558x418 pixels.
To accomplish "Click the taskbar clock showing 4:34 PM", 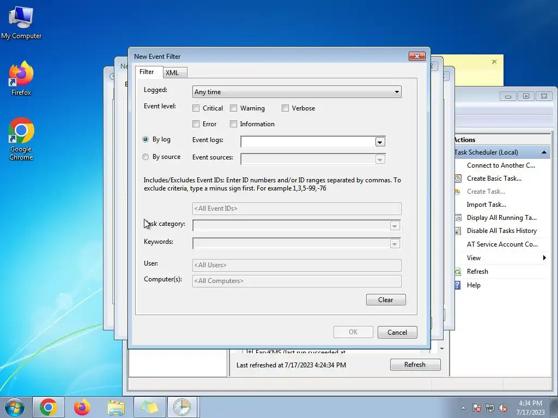I will coord(530,408).
